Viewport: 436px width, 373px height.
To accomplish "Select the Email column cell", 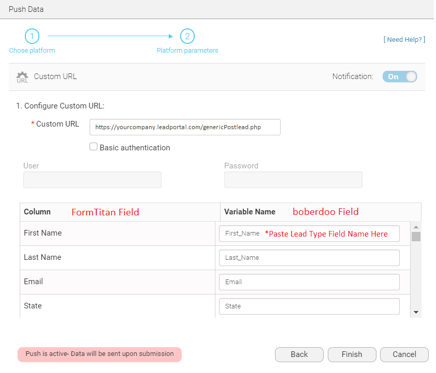I will click(118, 282).
